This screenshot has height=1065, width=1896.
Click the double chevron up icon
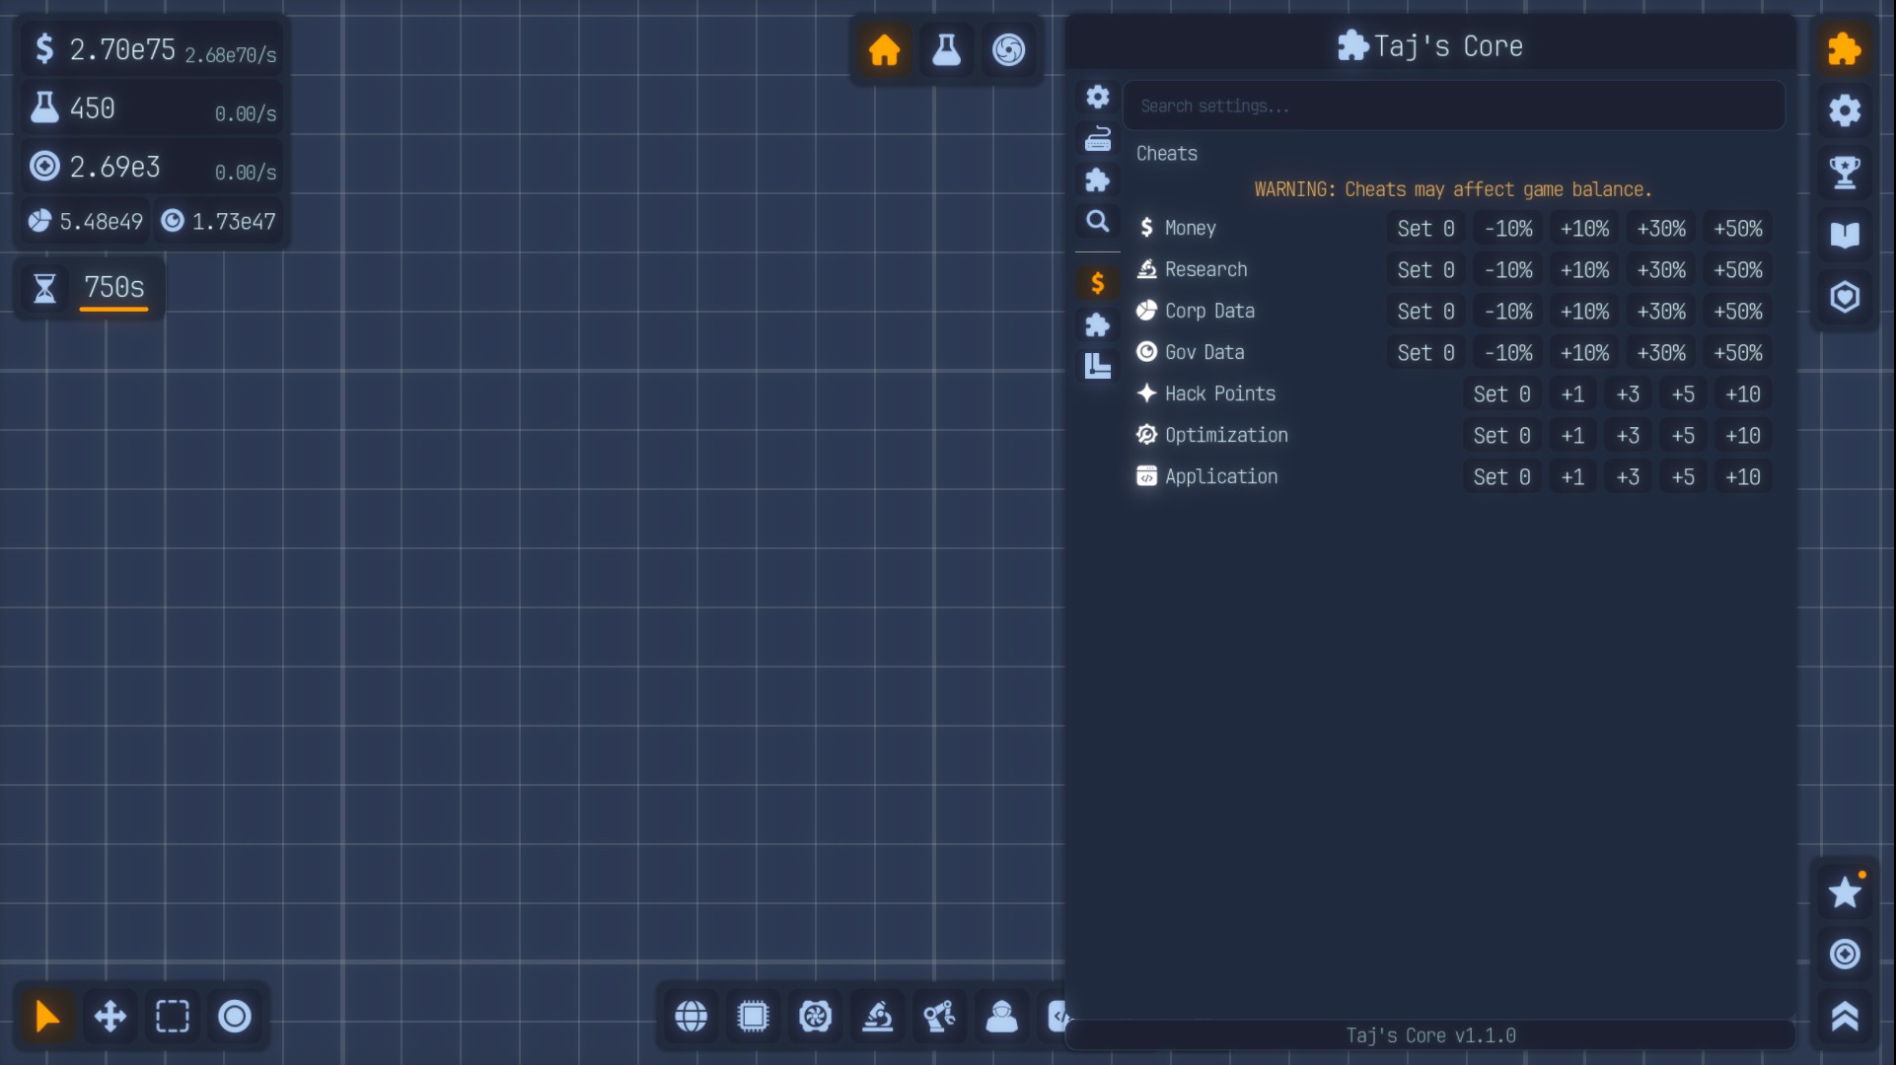point(1844,1016)
